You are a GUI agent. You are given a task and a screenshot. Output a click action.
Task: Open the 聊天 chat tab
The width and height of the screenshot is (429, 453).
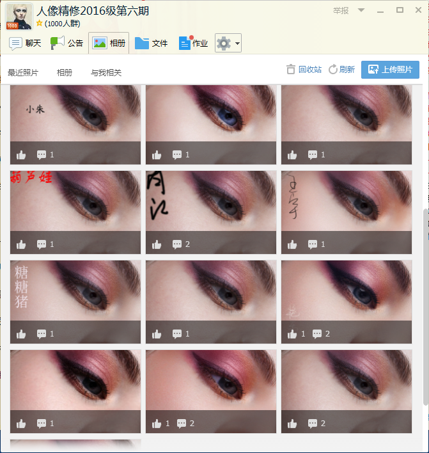click(x=25, y=44)
